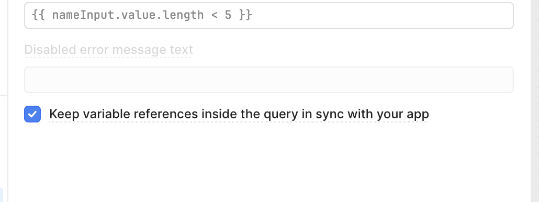Place cursor on the number 5
Screen dimensions: 539x202
point(228,15)
